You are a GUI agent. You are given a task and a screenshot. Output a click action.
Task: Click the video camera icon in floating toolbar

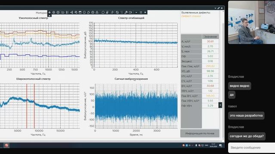click(131, 12)
